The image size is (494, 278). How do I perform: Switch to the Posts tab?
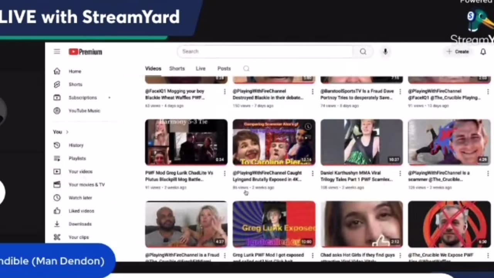click(x=224, y=68)
